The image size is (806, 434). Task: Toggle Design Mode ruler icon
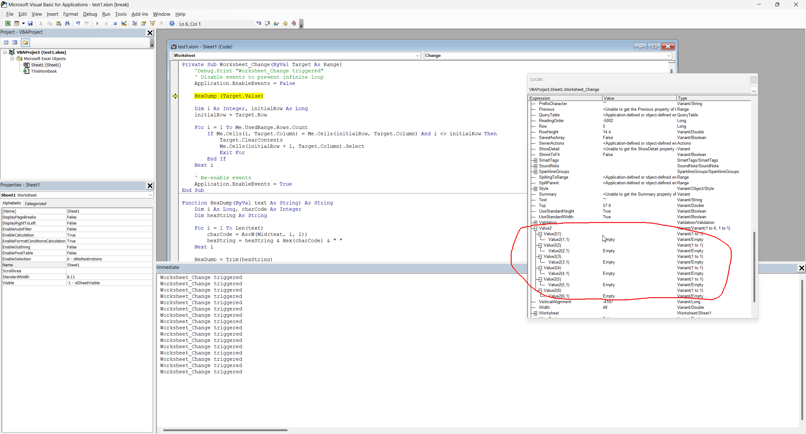tap(124, 24)
